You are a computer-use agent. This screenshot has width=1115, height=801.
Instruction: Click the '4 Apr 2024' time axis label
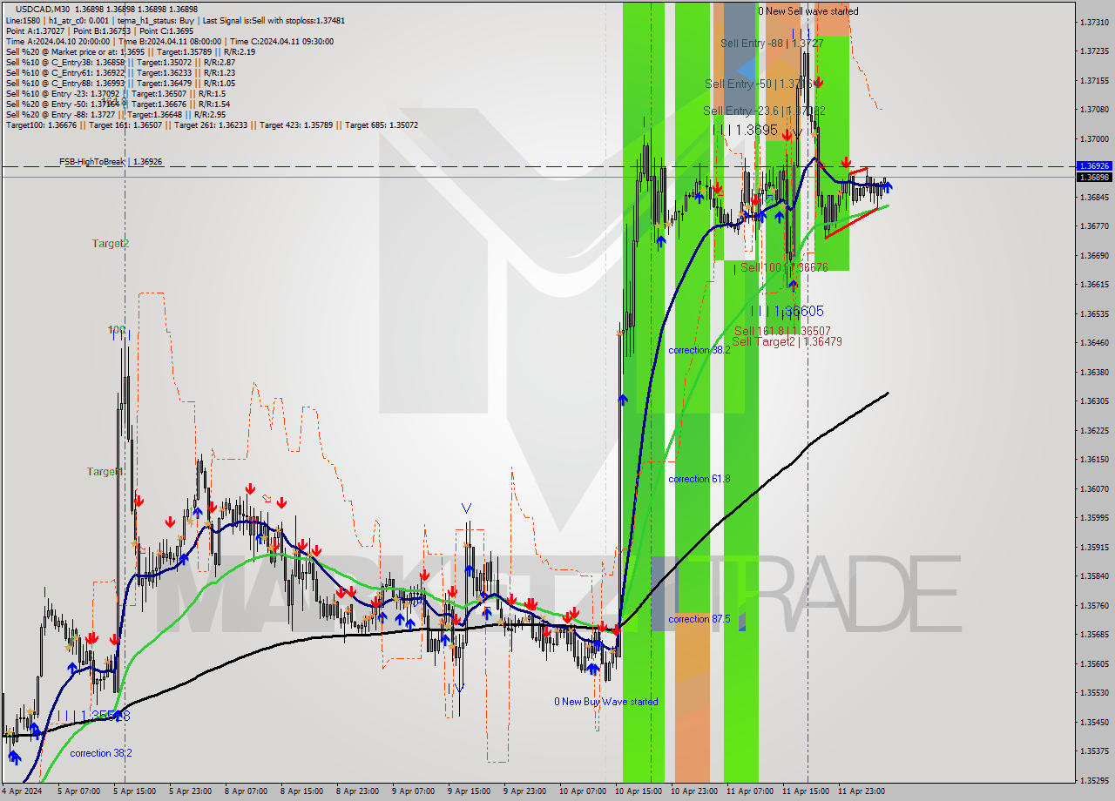coord(24,791)
